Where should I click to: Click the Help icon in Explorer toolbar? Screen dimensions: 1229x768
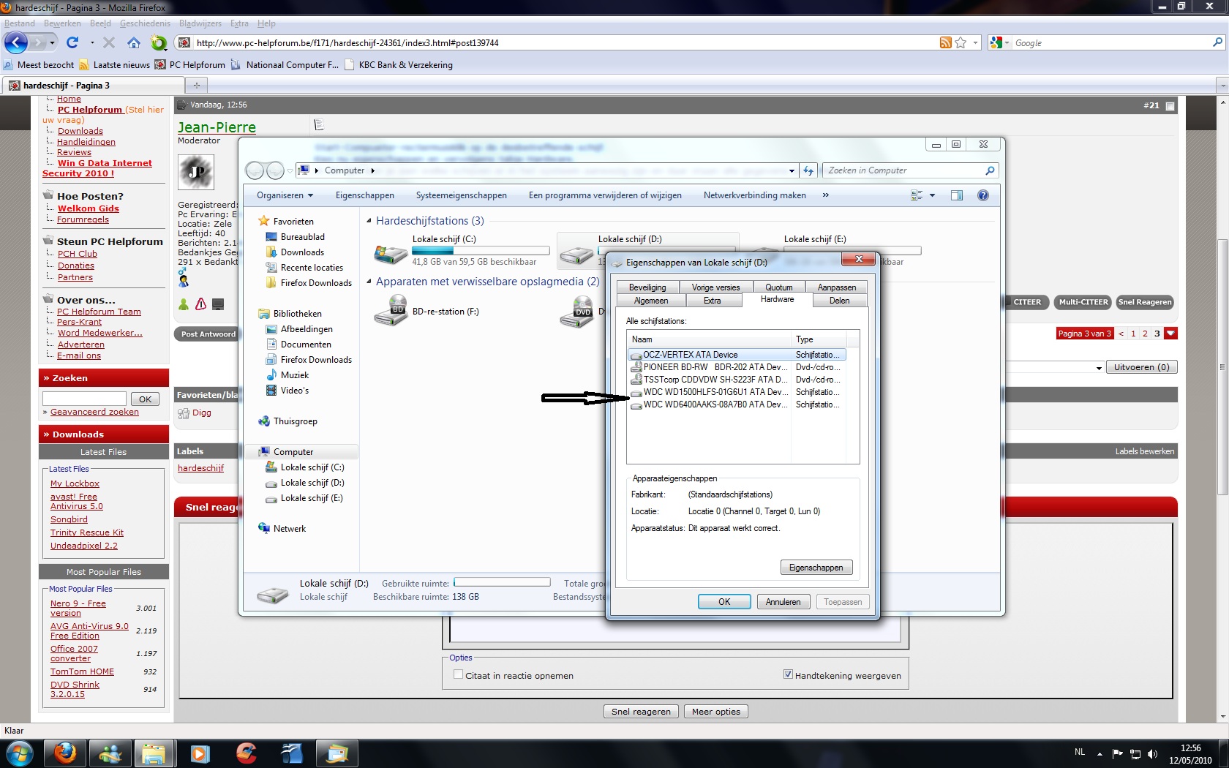click(x=982, y=195)
